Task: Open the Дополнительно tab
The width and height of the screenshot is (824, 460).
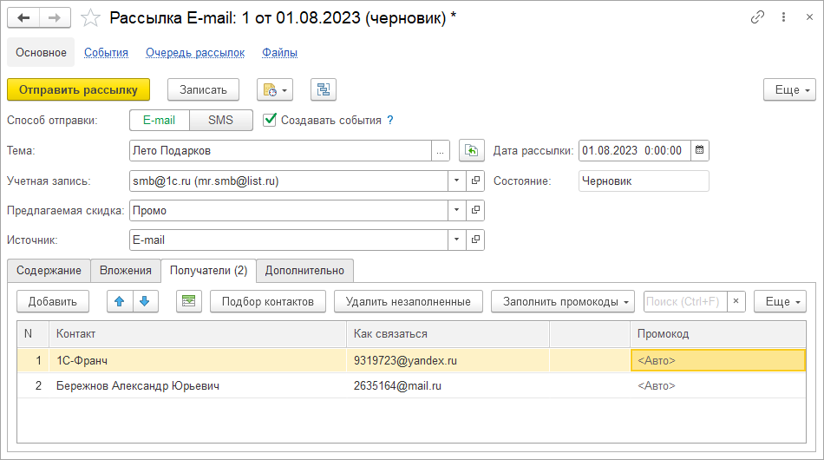Action: coord(304,270)
